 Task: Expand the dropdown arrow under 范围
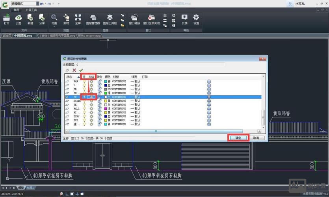pos(54,27)
